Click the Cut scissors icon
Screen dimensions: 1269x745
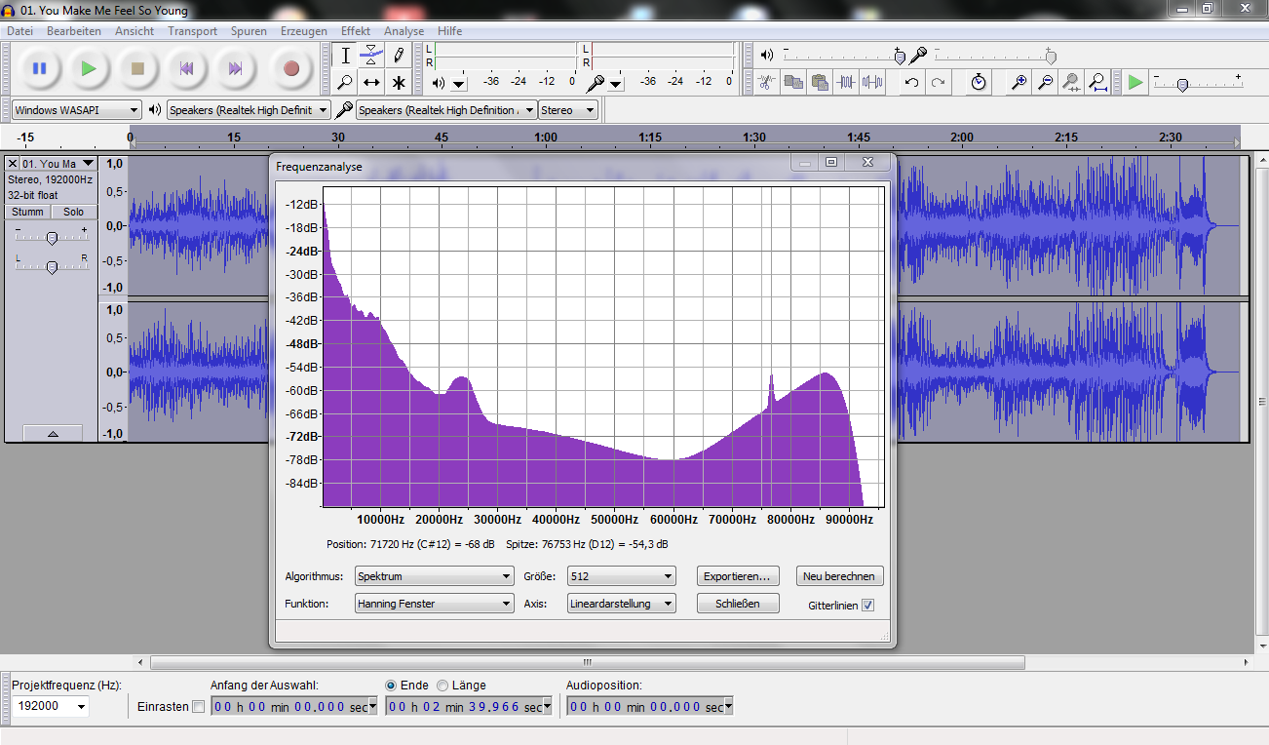click(767, 82)
